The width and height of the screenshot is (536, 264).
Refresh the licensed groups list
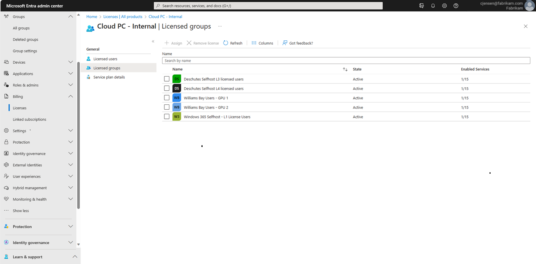click(x=233, y=43)
